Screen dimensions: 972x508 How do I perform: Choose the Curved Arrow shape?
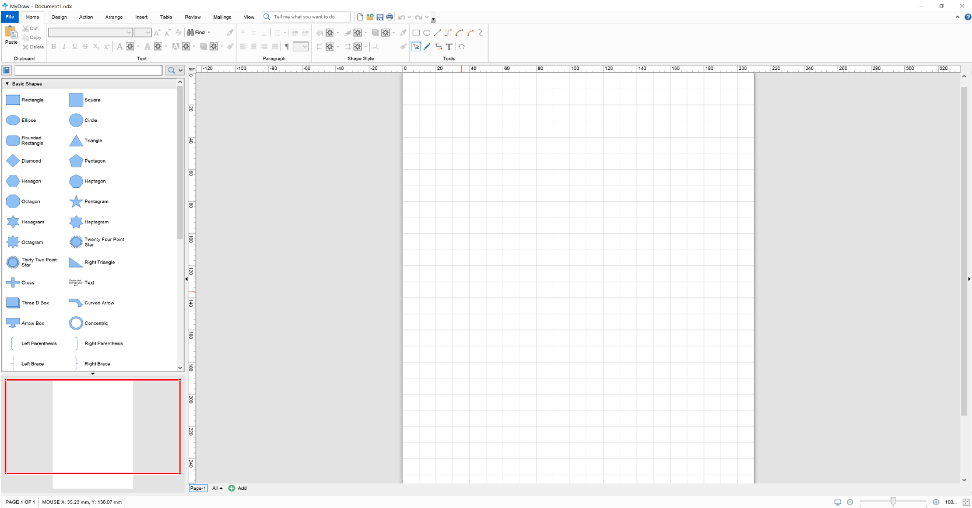click(76, 303)
